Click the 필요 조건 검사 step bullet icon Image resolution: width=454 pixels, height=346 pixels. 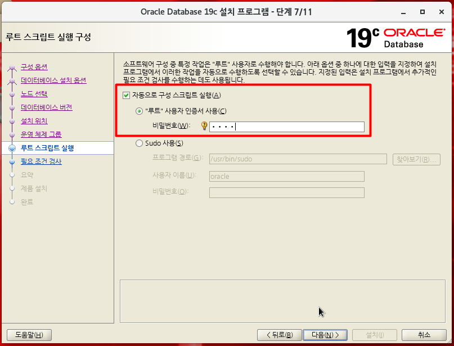click(12, 162)
